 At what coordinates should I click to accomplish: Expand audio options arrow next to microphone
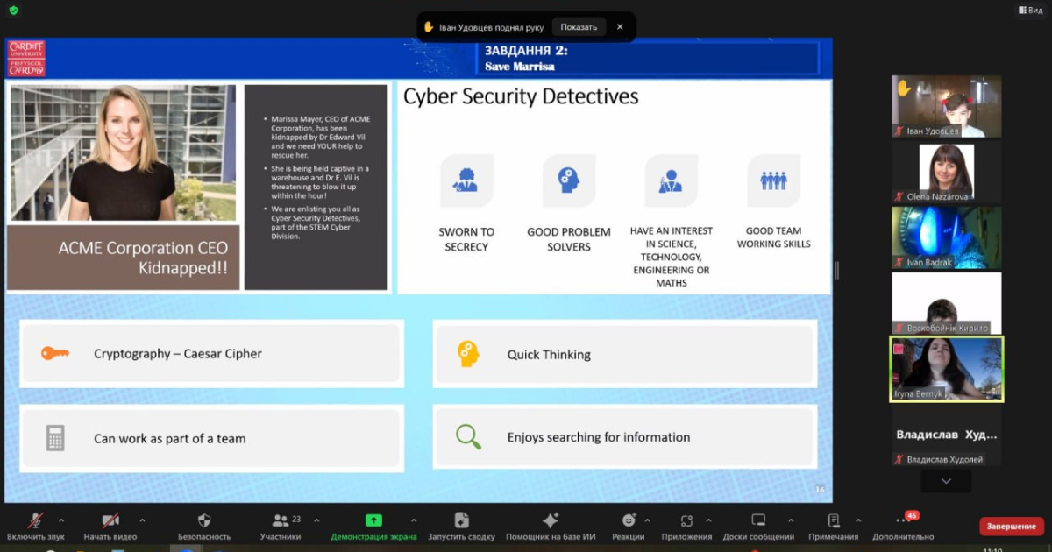[x=60, y=520]
